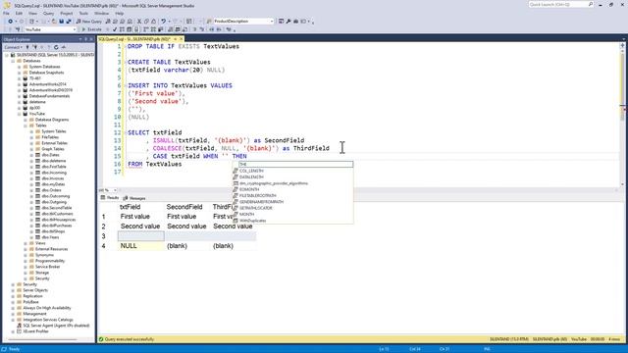Expand the AdventureWorks2014 database node

tap(20, 84)
